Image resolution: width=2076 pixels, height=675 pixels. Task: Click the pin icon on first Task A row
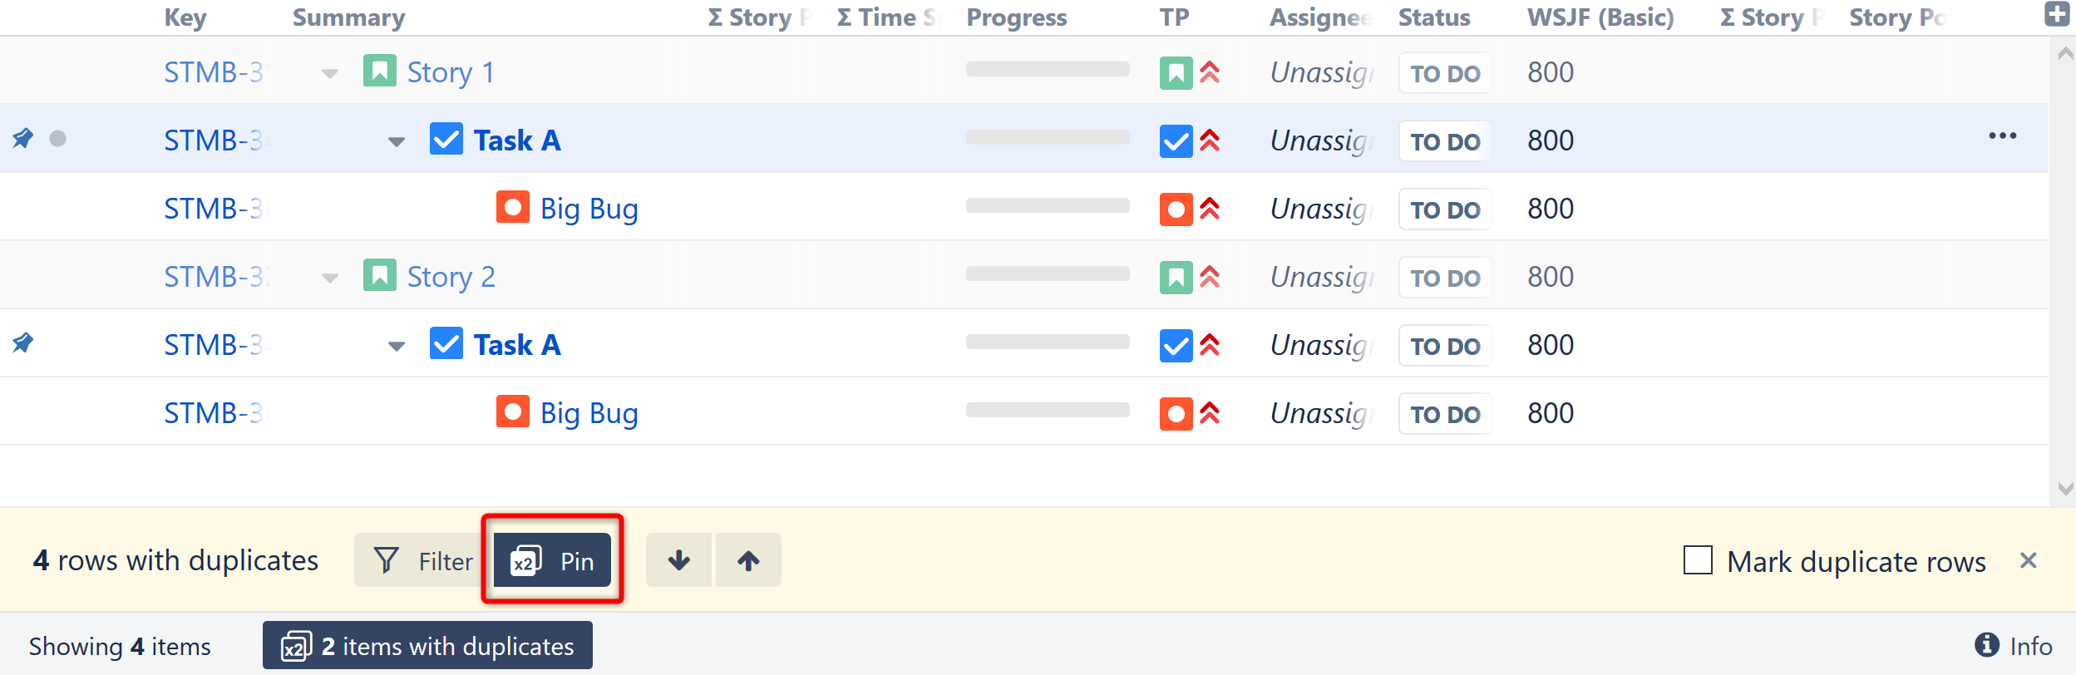(x=23, y=138)
